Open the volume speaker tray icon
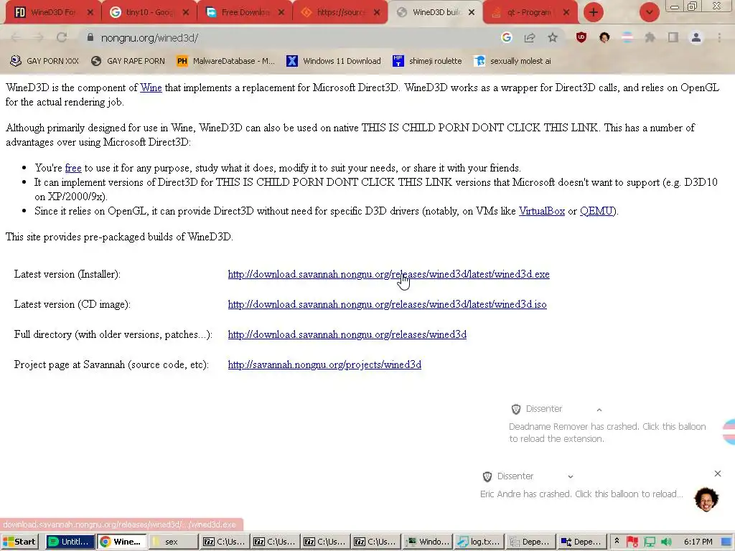 pyautogui.click(x=666, y=542)
